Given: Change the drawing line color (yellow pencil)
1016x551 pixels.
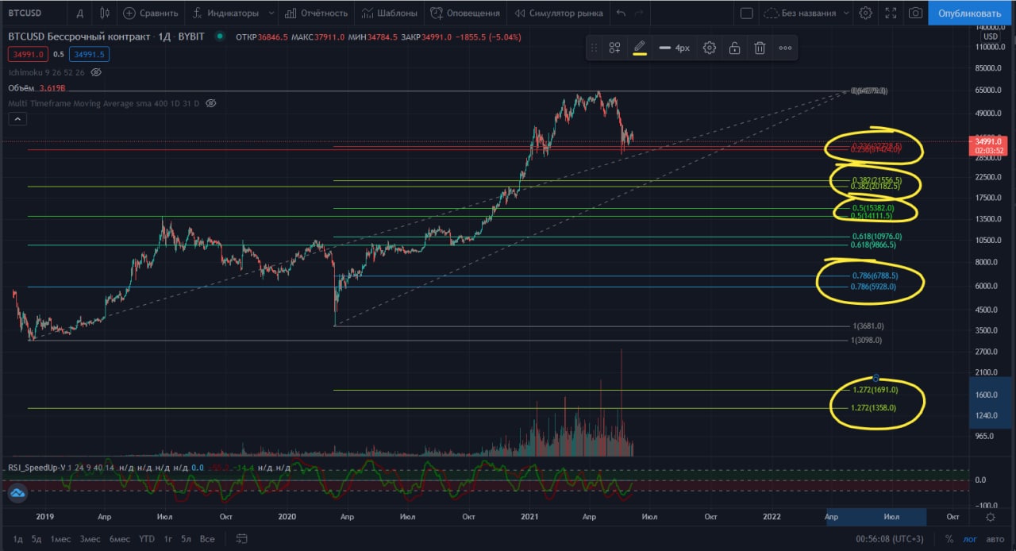Looking at the screenshot, I should pos(639,48).
